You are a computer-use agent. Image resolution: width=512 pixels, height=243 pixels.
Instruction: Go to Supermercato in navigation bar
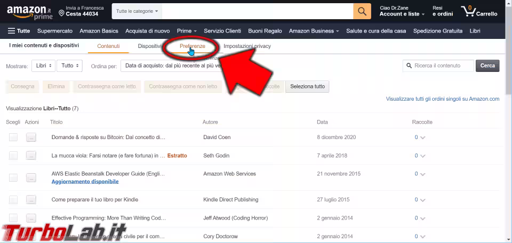click(55, 31)
